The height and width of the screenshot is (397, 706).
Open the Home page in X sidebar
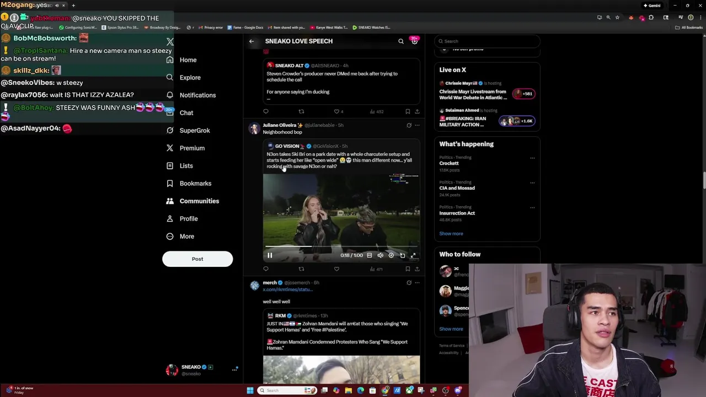click(181, 60)
